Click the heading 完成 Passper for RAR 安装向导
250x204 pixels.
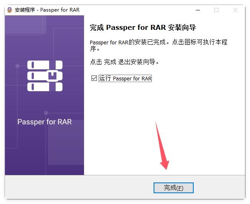point(143,27)
